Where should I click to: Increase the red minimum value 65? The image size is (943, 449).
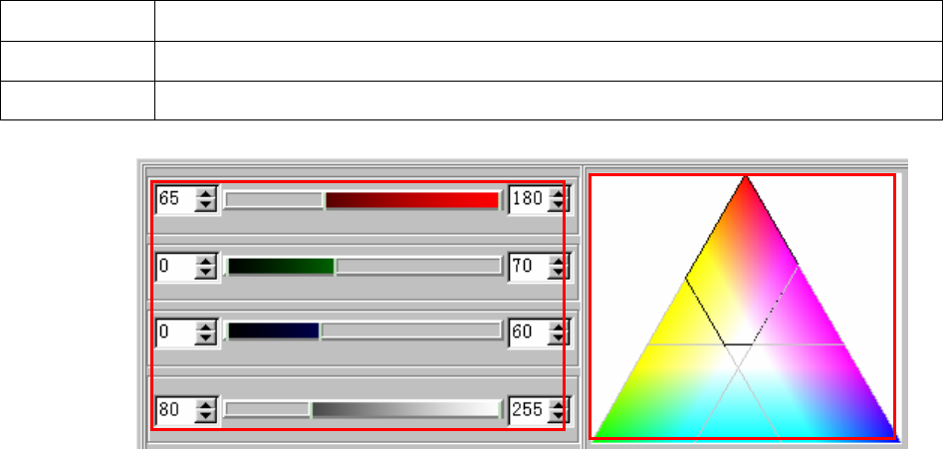[x=206, y=193]
